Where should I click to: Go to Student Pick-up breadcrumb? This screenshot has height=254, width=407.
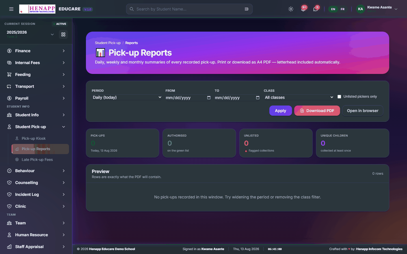coord(108,43)
